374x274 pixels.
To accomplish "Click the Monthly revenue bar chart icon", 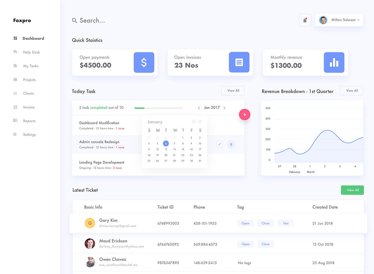I will point(334,62).
